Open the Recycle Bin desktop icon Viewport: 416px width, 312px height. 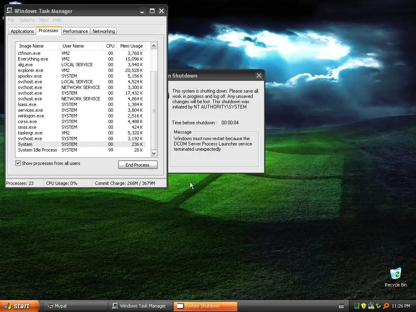[396, 277]
